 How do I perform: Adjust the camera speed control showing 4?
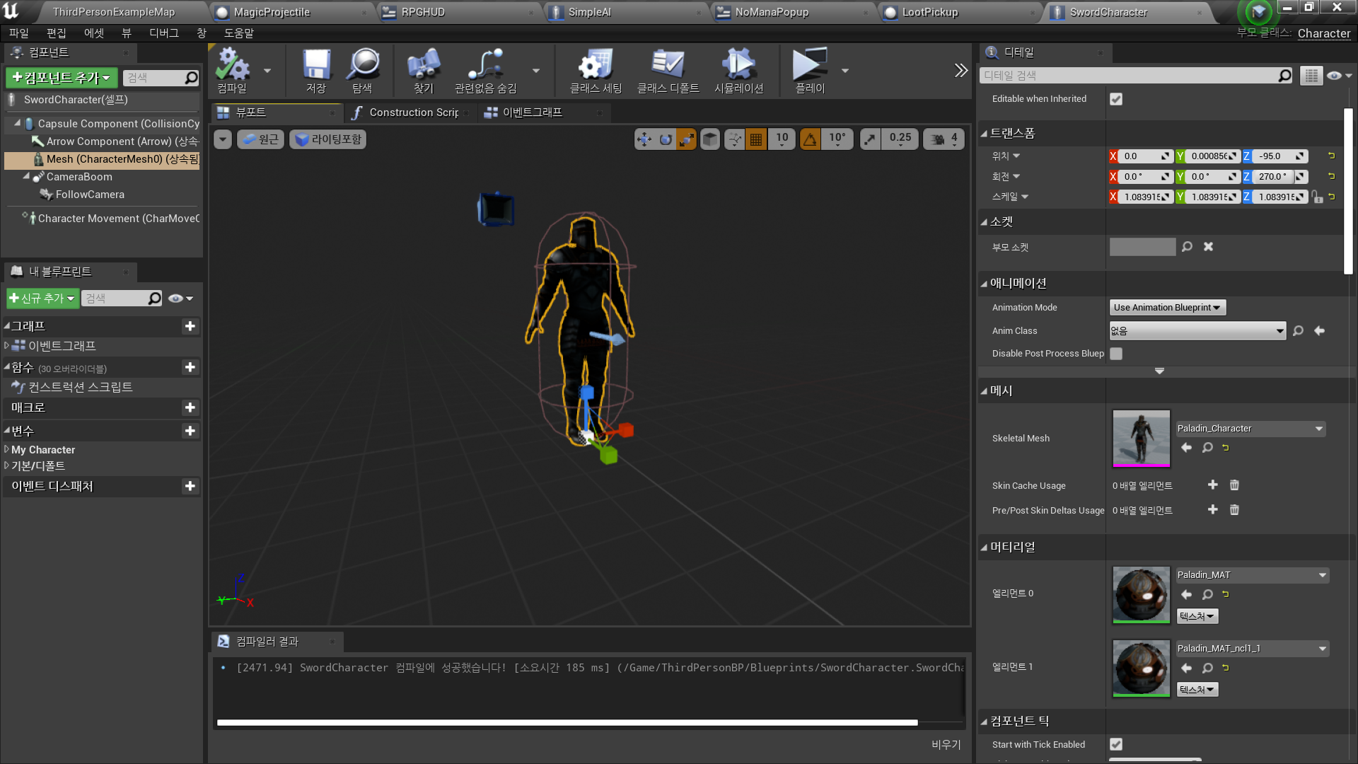click(943, 139)
